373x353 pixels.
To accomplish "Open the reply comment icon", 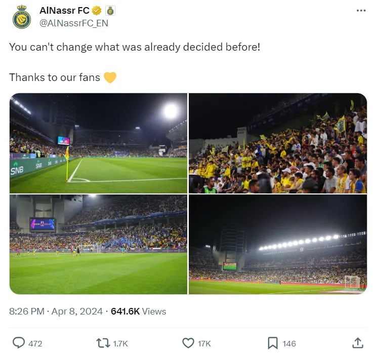I will click(x=19, y=343).
